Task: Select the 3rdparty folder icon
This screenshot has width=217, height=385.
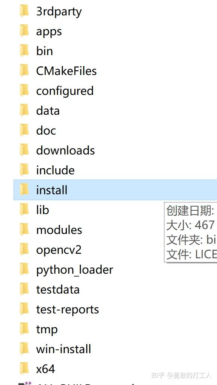Action: [24, 11]
